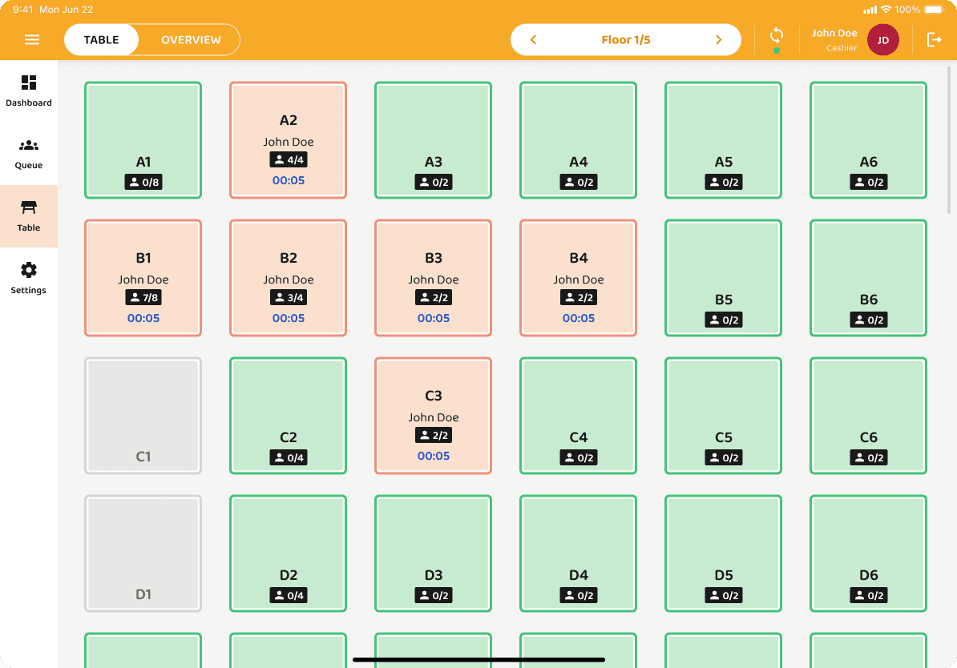Click the logout icon

tap(934, 40)
